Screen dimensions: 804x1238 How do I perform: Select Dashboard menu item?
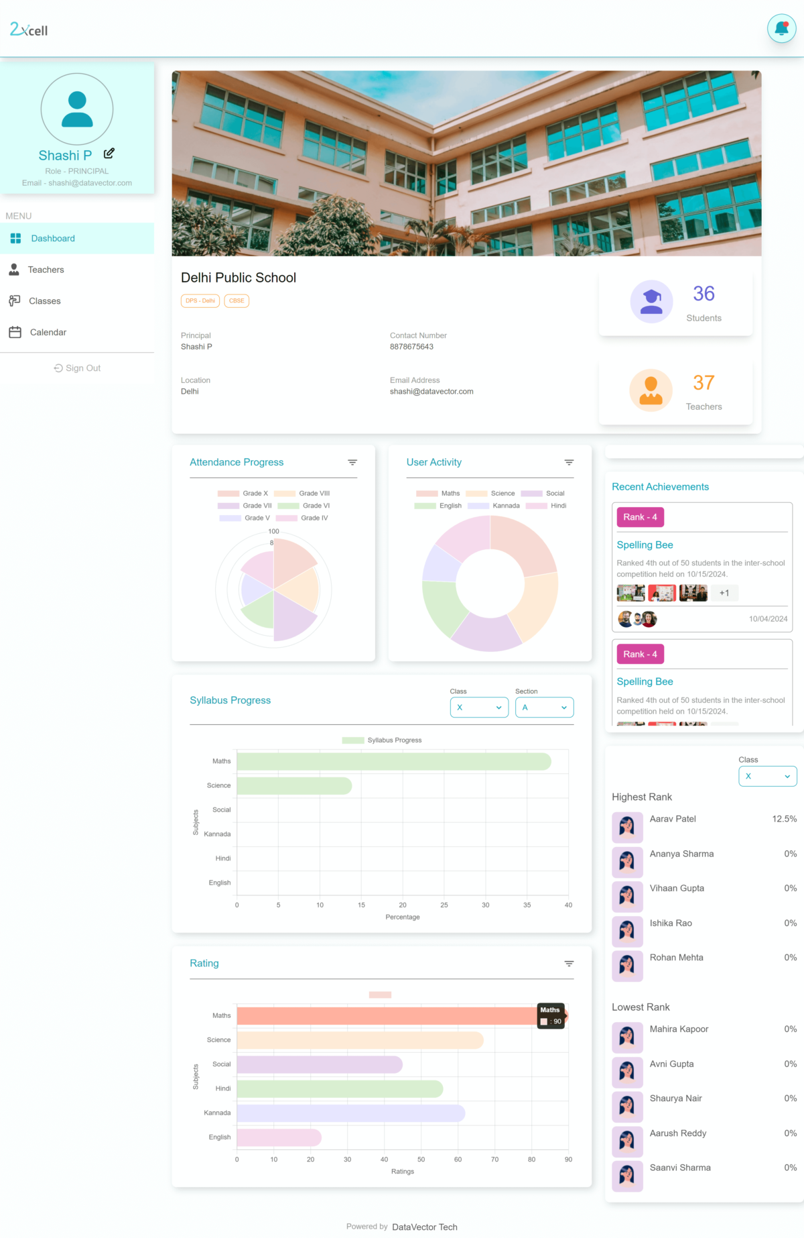[77, 238]
